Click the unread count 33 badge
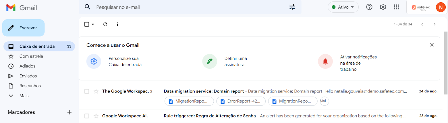 [x=69, y=46]
